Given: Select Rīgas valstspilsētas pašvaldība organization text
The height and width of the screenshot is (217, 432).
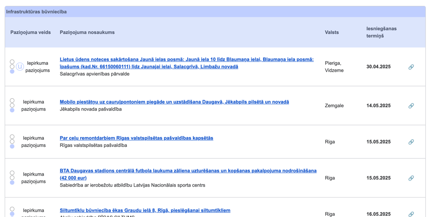Looking at the screenshot, I should [x=93, y=145].
